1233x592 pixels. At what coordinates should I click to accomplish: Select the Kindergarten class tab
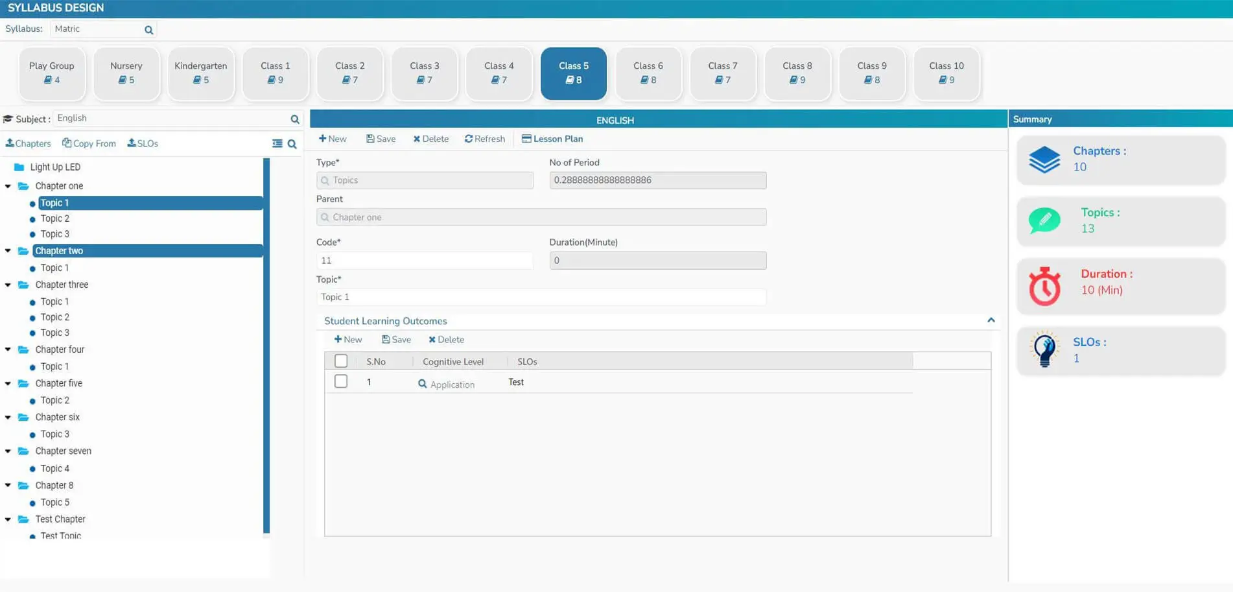pyautogui.click(x=201, y=73)
